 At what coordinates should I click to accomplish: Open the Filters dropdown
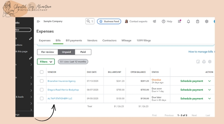coord(46,62)
